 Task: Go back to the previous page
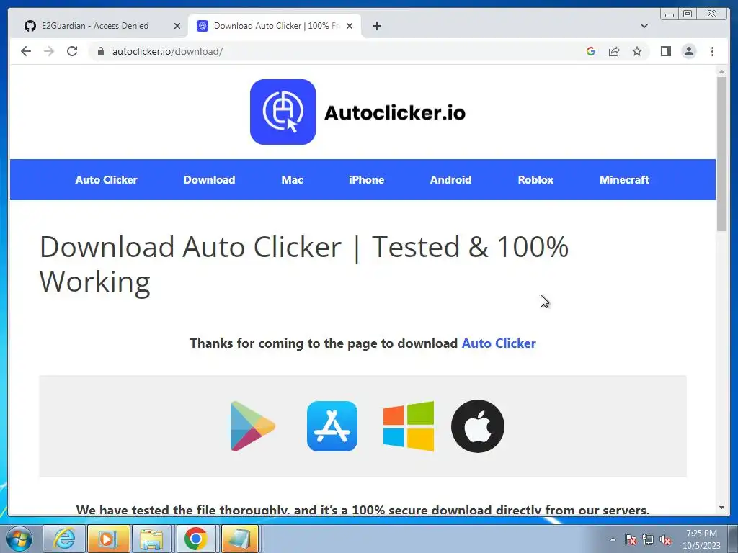tap(26, 51)
